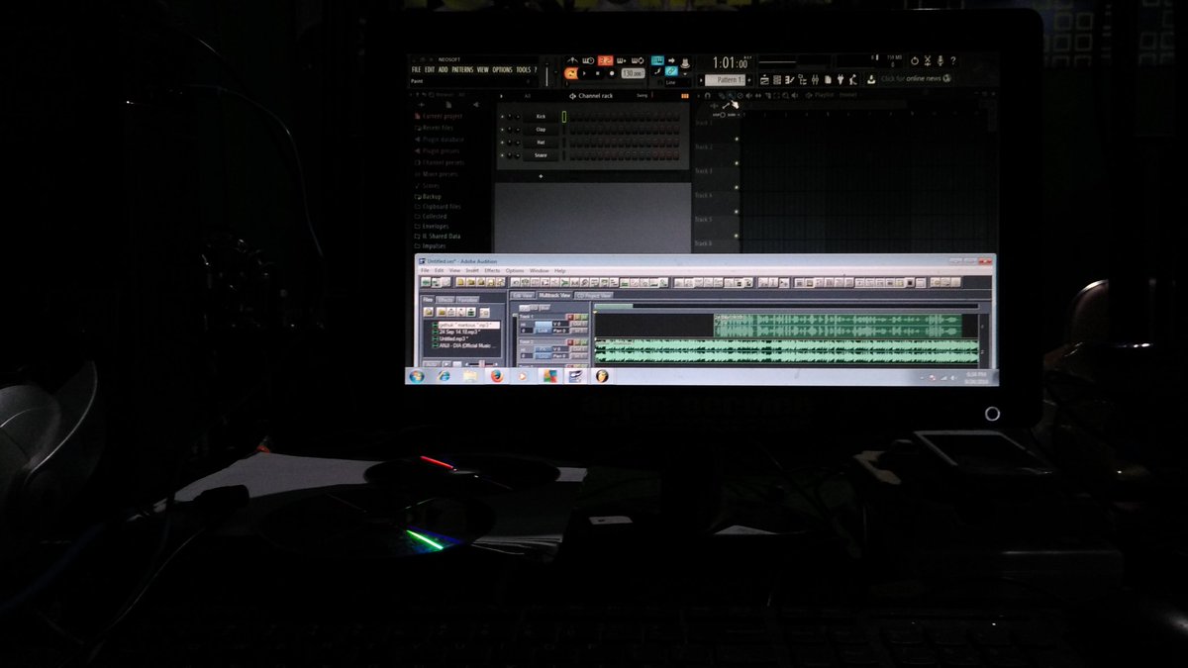
Task: Click FL Studio time display 1:01:00
Action: point(730,62)
